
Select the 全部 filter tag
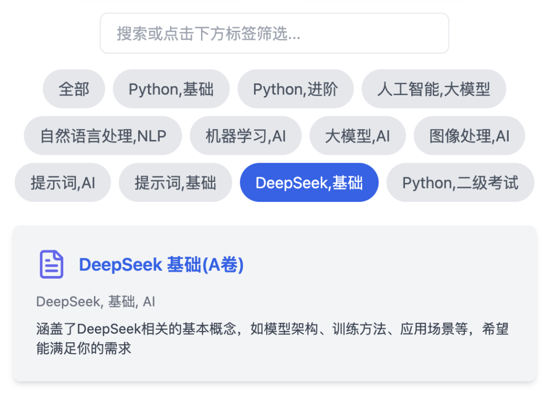pyautogui.click(x=74, y=89)
